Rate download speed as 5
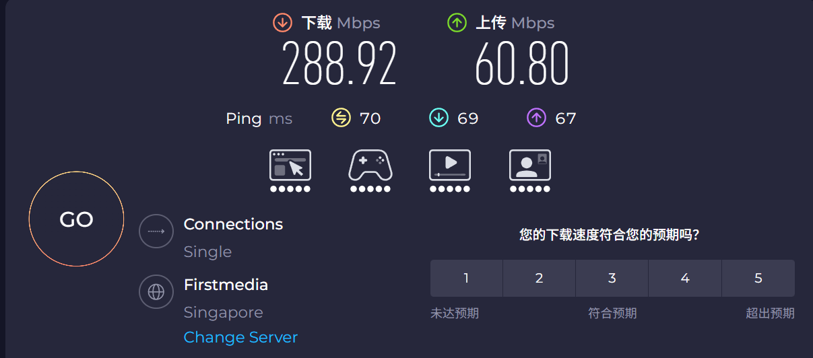Viewport: 813px width, 358px height. tap(758, 278)
